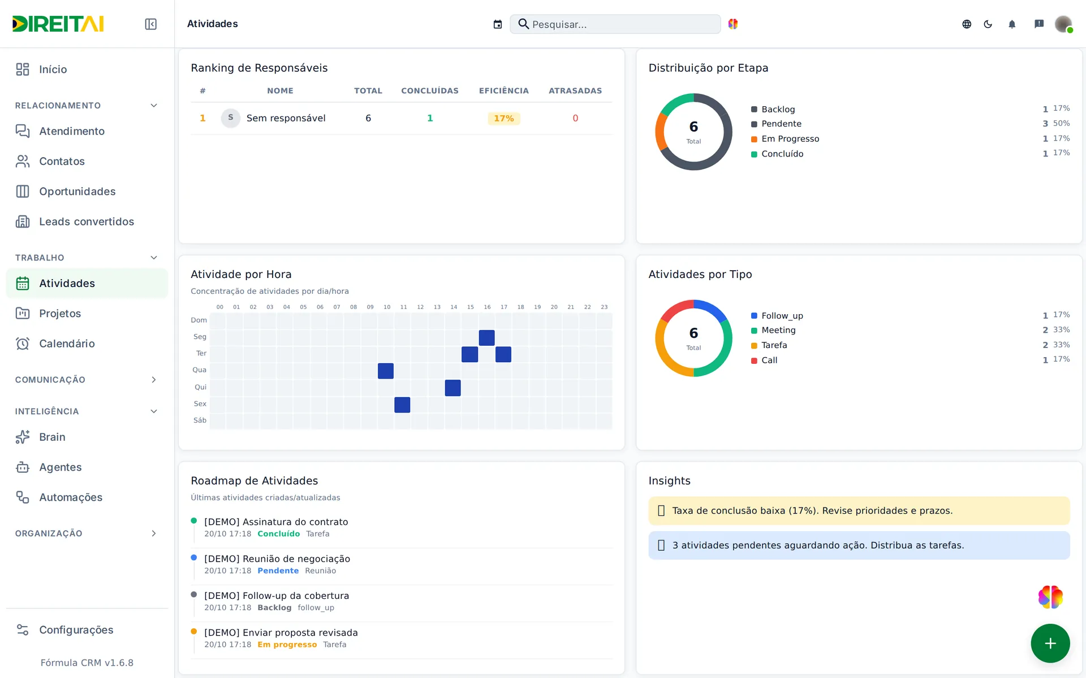Open Automações page
Screen dimensions: 1086x678
87,497
